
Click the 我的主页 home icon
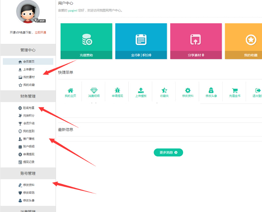(70, 91)
